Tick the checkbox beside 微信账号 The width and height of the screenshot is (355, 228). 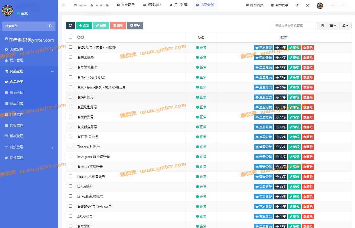pos(70,117)
